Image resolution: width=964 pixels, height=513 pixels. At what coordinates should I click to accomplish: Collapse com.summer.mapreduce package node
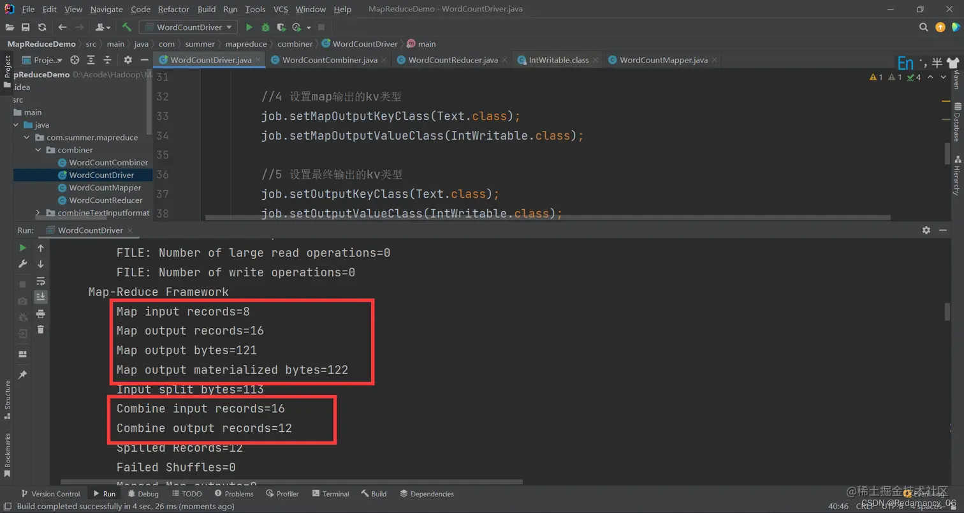[x=27, y=137]
